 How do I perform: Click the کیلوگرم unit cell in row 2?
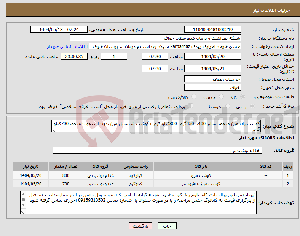136,184
